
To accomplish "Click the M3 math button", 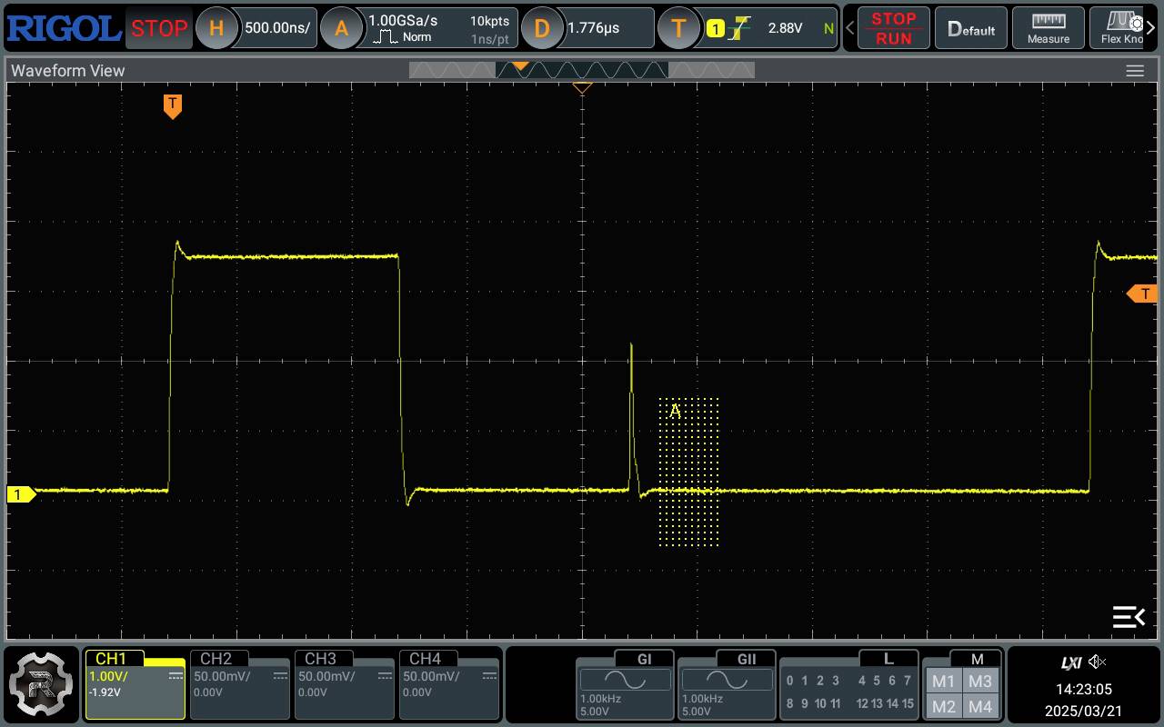I will point(981,681).
